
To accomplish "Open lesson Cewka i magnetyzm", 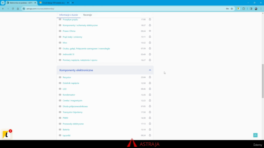I will tap(73, 100).
